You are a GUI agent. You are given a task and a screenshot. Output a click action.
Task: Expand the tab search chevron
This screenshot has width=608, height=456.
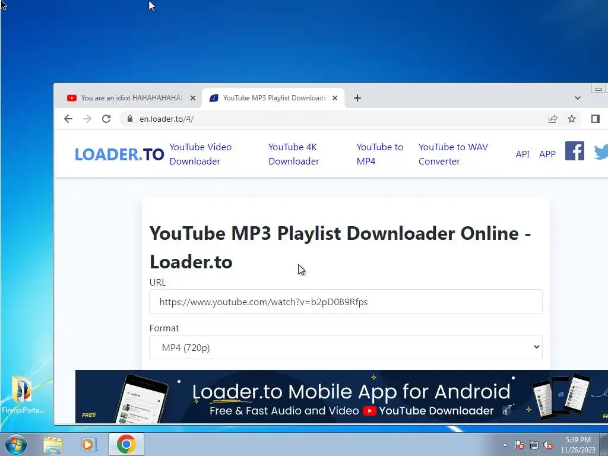(x=577, y=98)
